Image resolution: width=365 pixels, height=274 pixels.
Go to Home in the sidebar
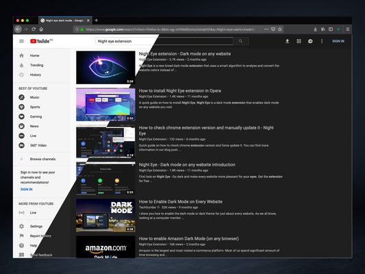coord(34,55)
